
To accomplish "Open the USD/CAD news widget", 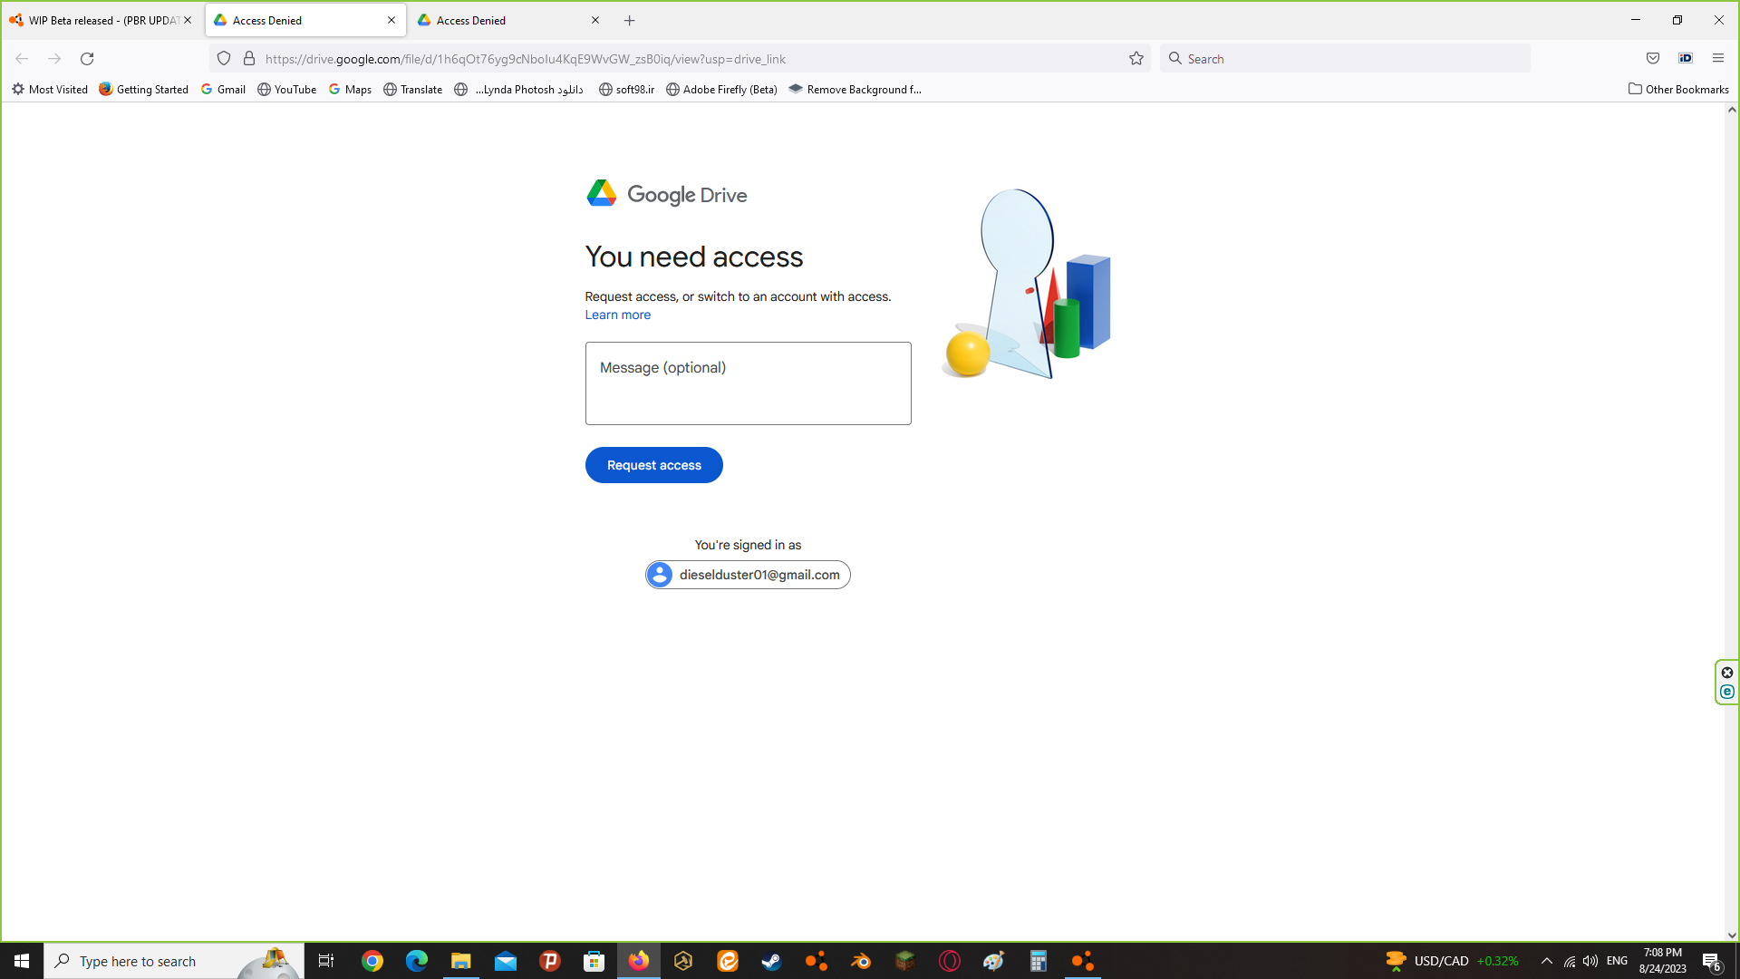I will [1452, 961].
